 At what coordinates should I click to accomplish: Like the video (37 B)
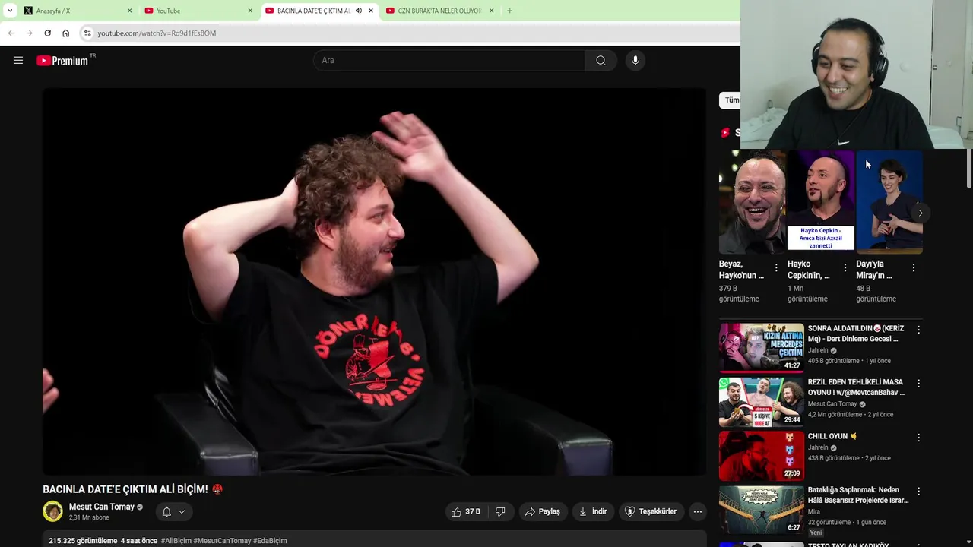click(465, 511)
